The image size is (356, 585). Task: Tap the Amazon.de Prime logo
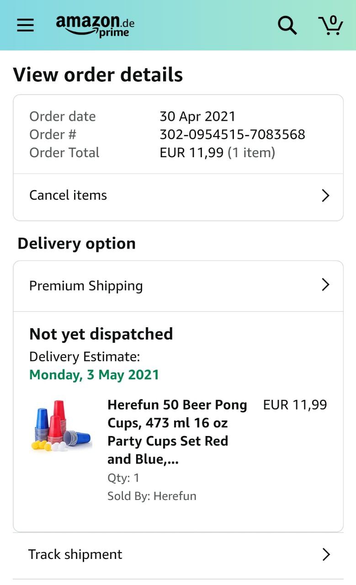point(95,25)
